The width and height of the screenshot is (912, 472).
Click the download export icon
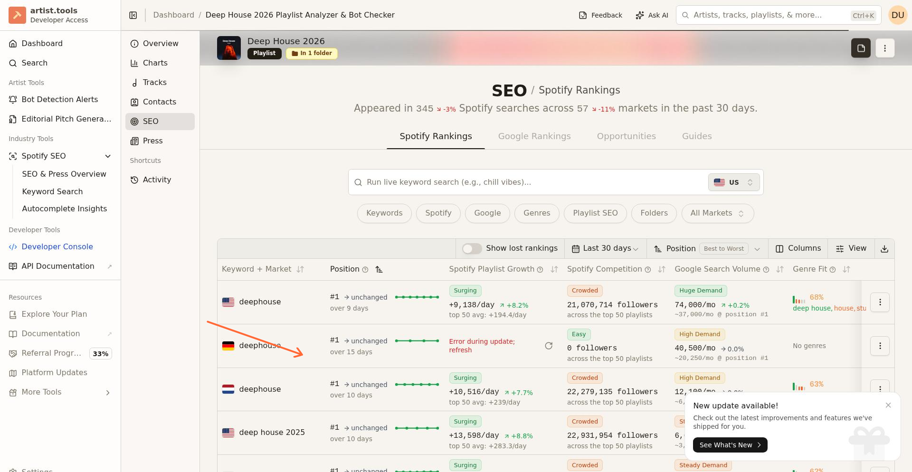click(884, 249)
